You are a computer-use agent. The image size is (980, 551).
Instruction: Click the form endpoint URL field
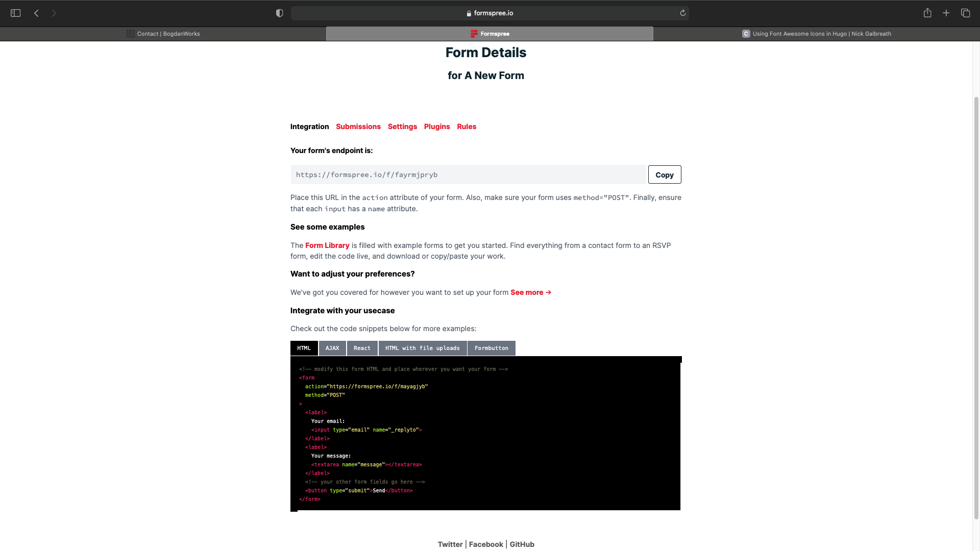click(468, 174)
